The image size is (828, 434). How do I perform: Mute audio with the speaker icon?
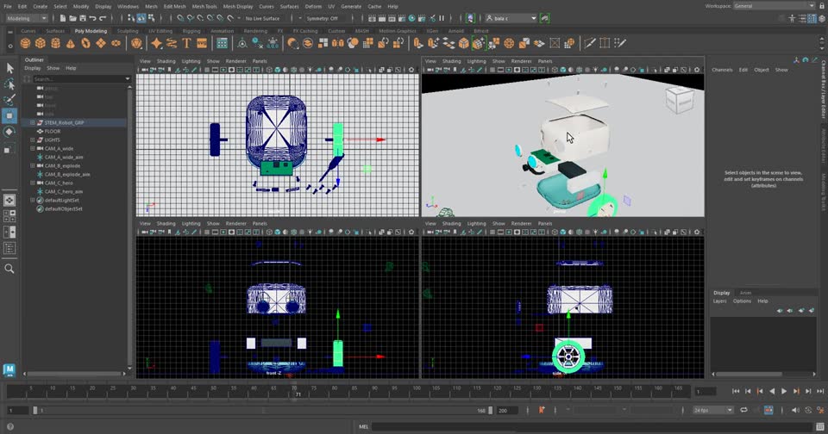[x=795, y=410]
